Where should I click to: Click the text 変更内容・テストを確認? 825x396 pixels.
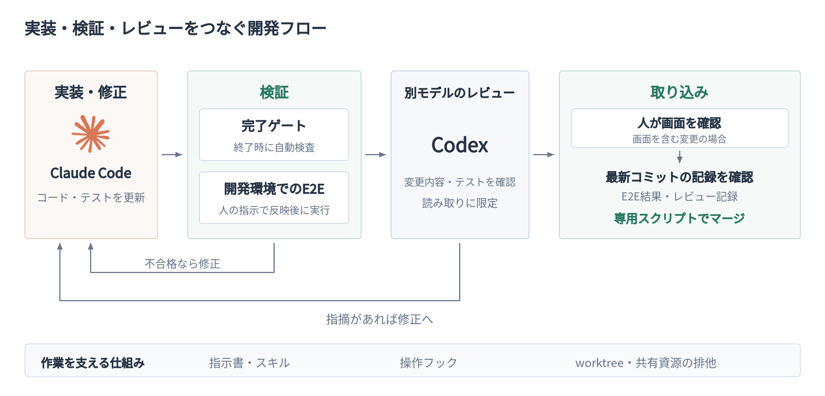(x=460, y=182)
